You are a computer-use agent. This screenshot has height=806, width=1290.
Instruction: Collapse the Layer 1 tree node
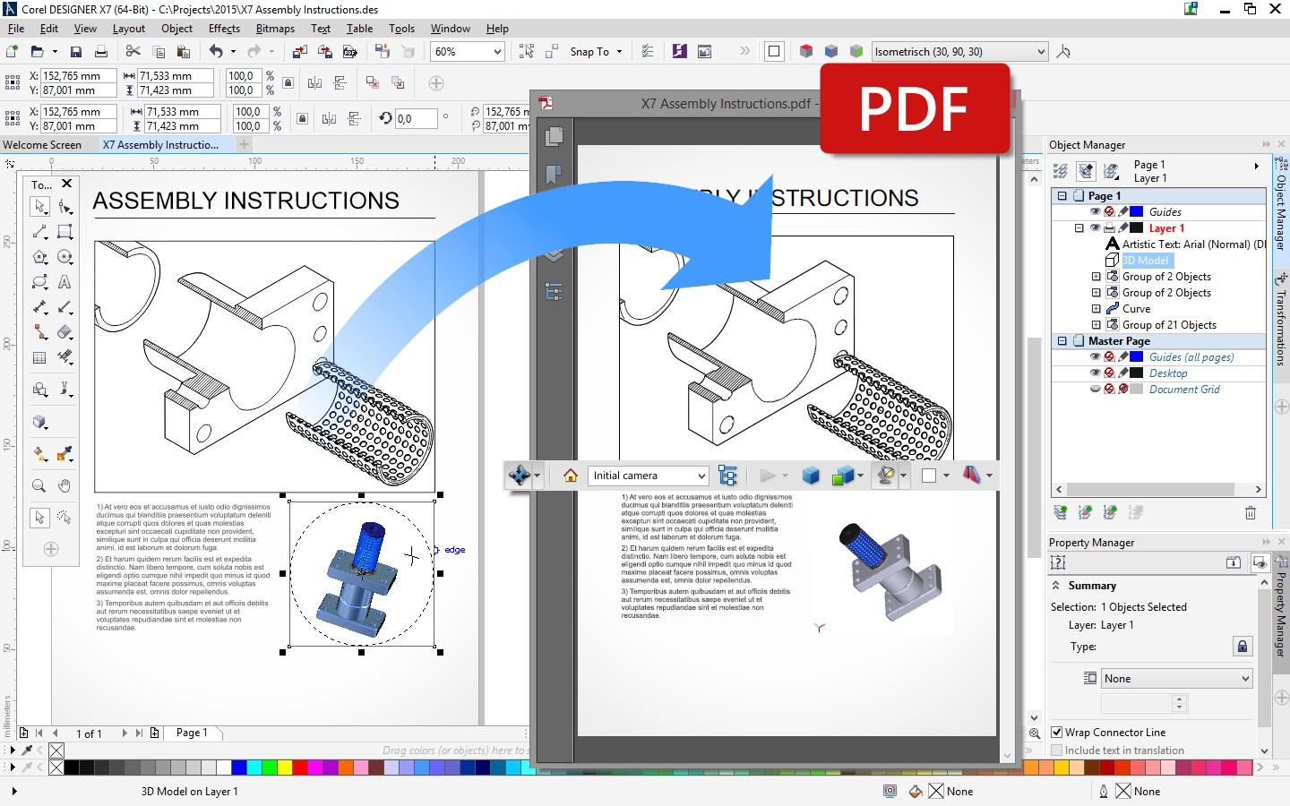click(1079, 227)
